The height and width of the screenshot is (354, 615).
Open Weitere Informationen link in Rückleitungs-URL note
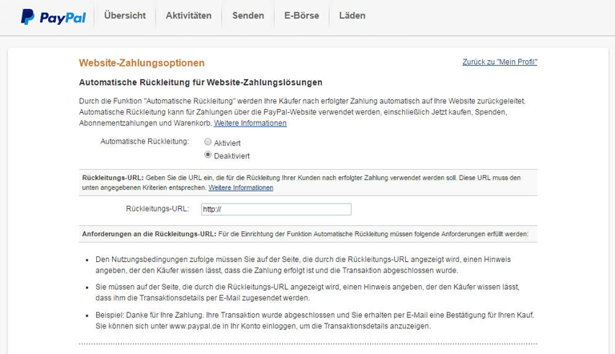(x=241, y=187)
